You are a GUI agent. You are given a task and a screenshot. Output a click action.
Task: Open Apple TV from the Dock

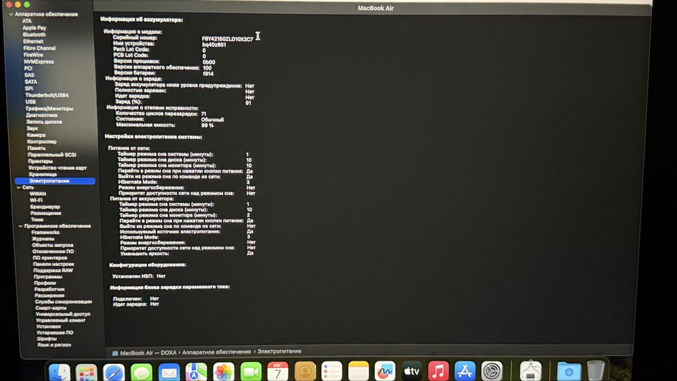(412, 371)
